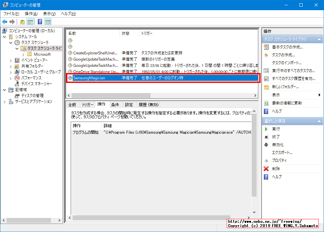The image size is (324, 232).
Task: Click 無効化 disable down-arrow icon
Action: [266, 145]
